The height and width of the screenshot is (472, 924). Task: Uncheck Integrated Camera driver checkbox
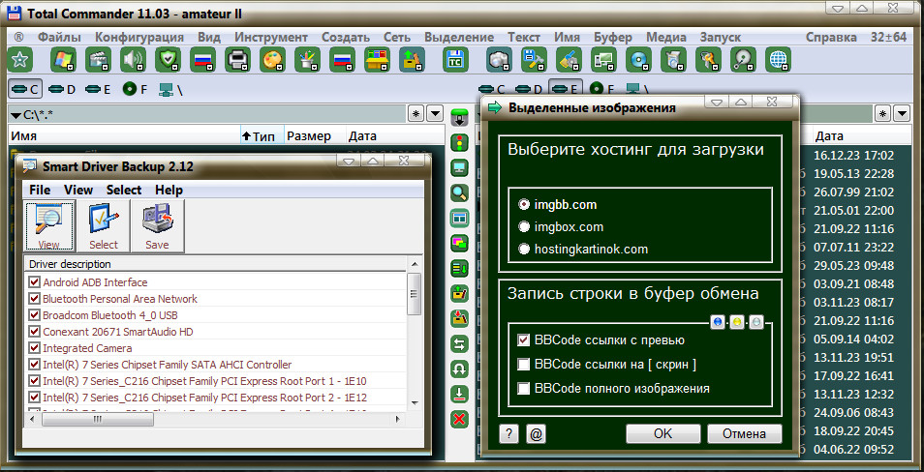tap(34, 348)
